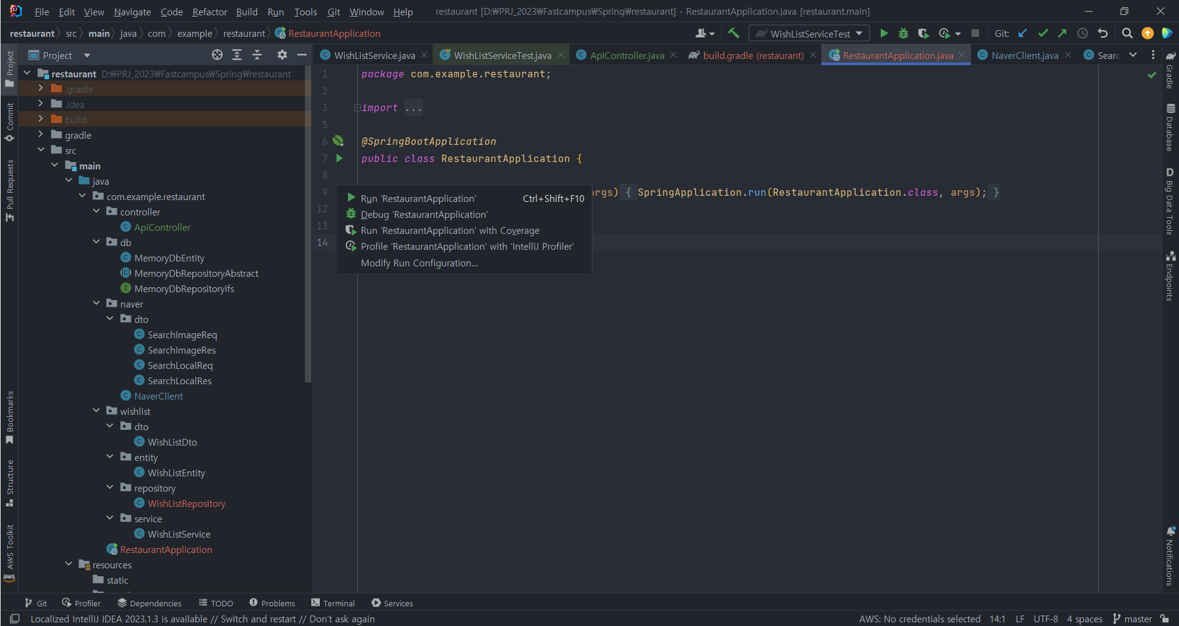The width and height of the screenshot is (1179, 626).
Task: Open WishListRepository in project tree
Action: 186,504
